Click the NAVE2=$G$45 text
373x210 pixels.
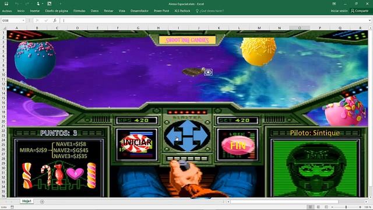click(x=71, y=150)
